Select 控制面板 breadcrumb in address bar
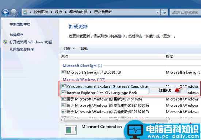Viewport: 201px width, 140px height. click(41, 12)
